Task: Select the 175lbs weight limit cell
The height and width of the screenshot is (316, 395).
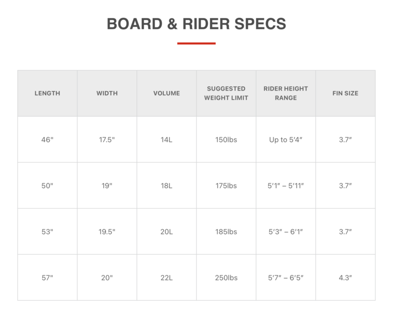Action: [226, 185]
